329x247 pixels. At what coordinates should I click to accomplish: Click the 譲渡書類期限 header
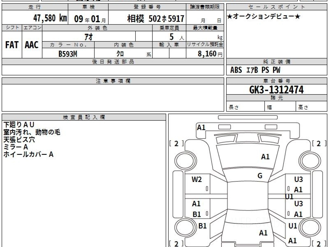(x=205, y=7)
